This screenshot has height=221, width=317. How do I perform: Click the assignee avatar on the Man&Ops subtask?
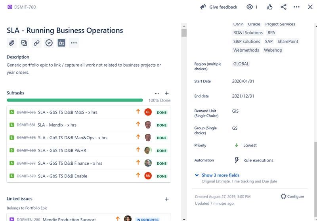[x=148, y=137]
